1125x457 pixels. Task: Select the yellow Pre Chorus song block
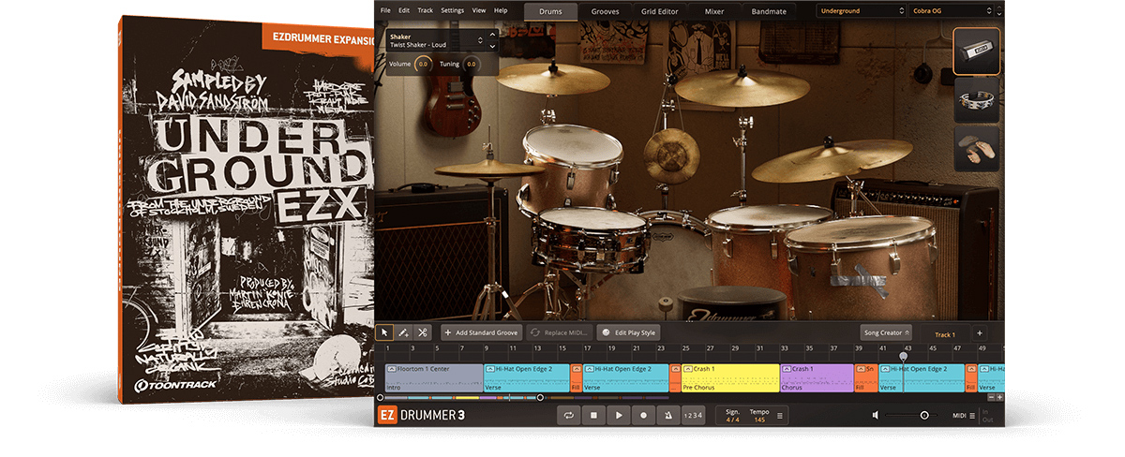730,377
